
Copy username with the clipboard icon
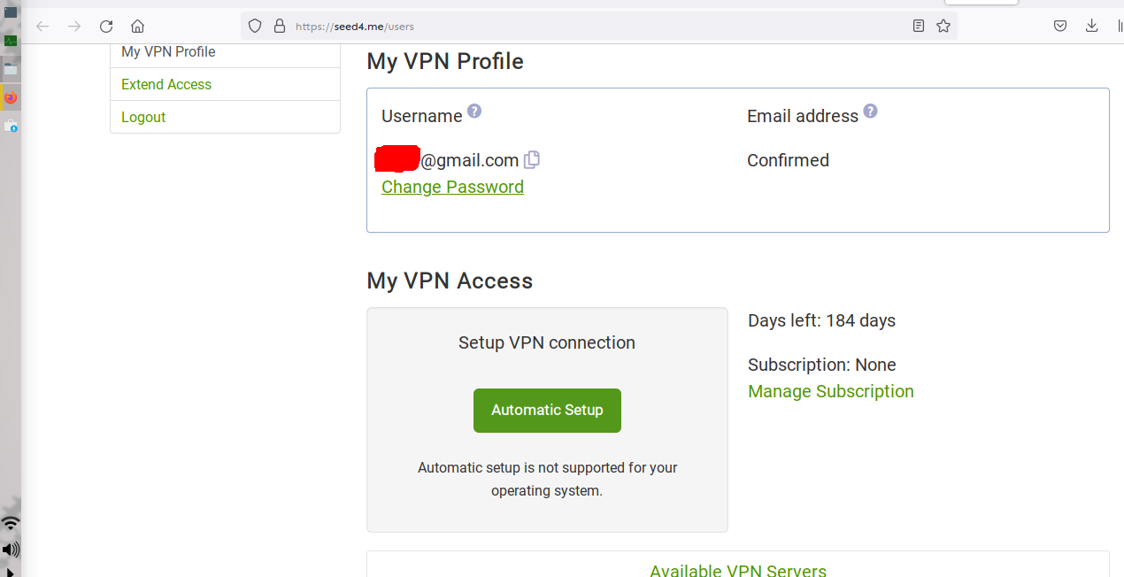click(532, 160)
